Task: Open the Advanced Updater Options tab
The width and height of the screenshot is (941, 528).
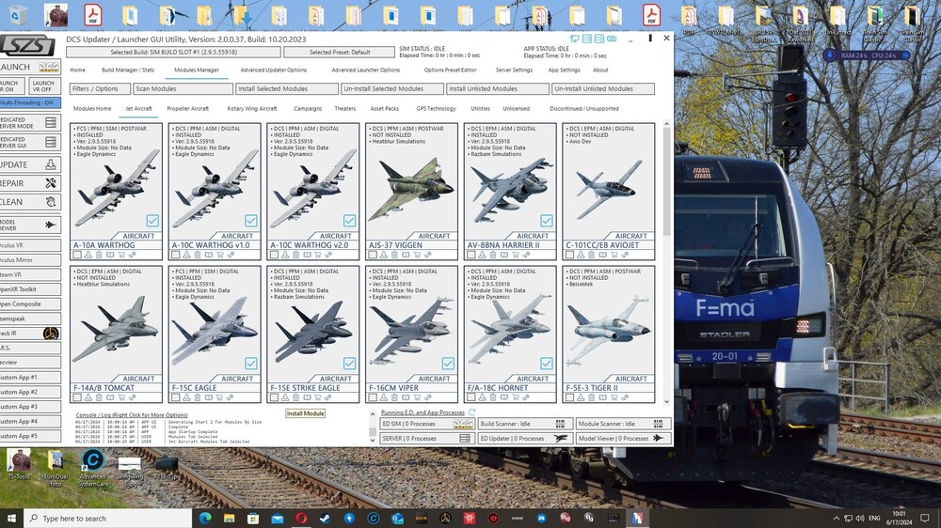Action: tap(274, 70)
